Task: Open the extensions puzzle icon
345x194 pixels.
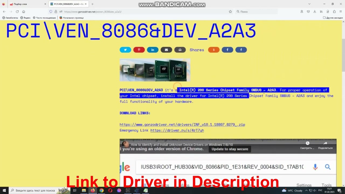Action: click(334, 12)
